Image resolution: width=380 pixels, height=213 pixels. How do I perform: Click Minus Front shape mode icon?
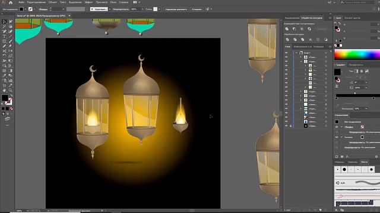294,29
